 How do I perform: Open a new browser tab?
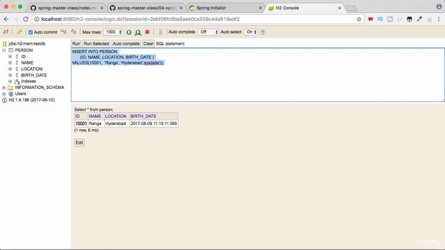click(x=352, y=8)
